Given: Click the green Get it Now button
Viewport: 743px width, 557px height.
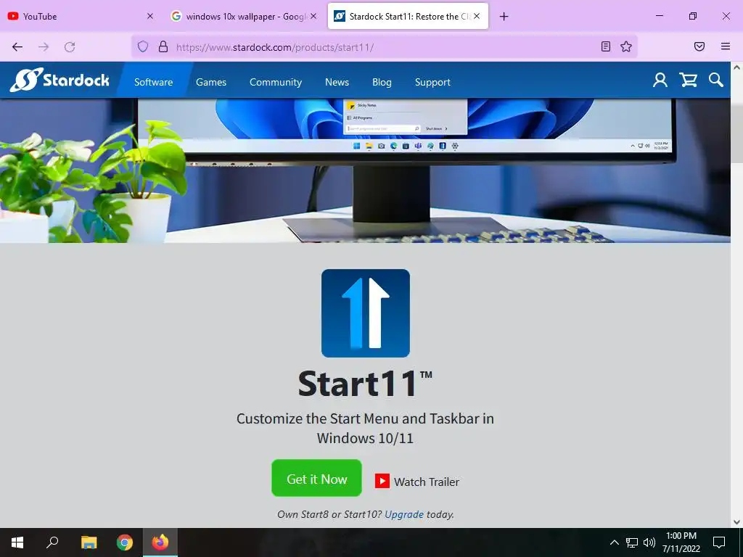Looking at the screenshot, I should (x=316, y=479).
